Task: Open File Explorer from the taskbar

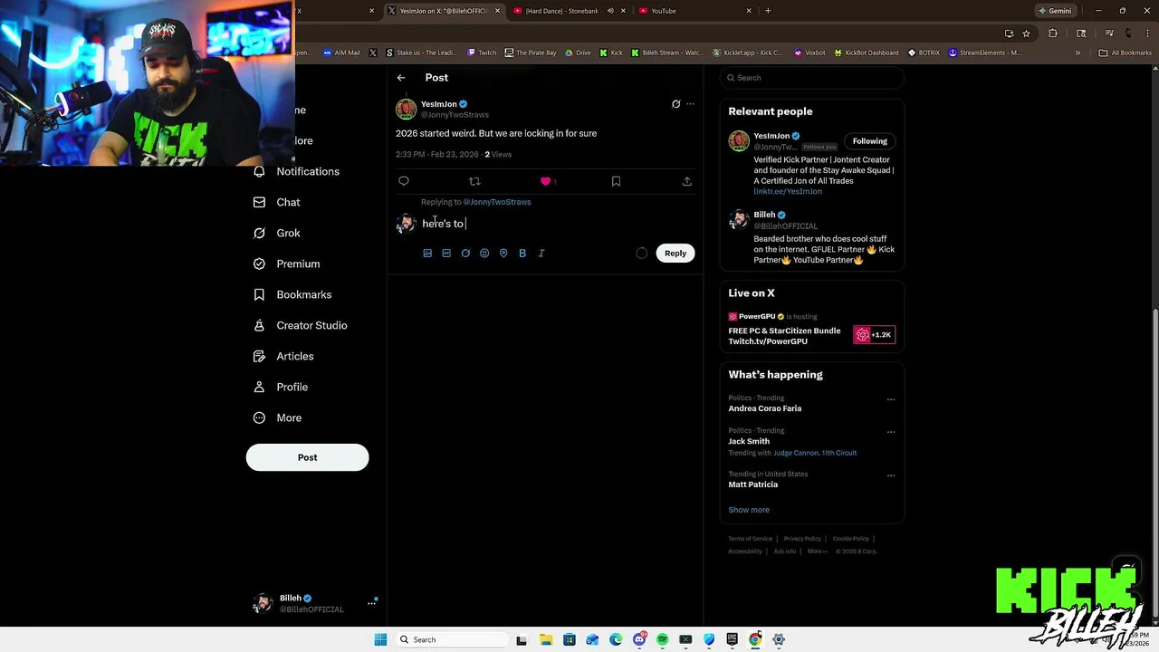Action: pos(546,639)
